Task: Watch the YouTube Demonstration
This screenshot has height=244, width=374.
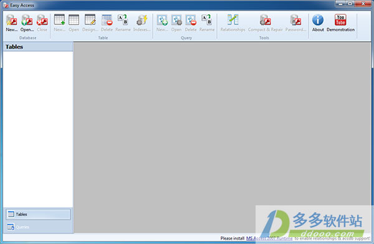Action: click(x=340, y=23)
